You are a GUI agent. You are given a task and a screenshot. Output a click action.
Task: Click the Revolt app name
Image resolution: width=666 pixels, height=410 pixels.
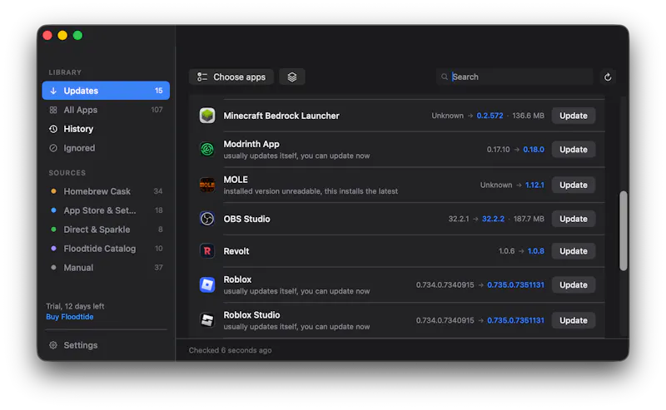point(236,251)
